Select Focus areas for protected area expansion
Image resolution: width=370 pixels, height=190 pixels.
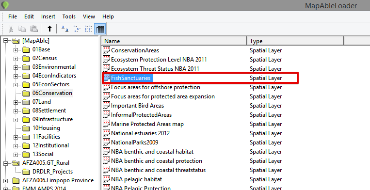pyautogui.click(x=163, y=96)
